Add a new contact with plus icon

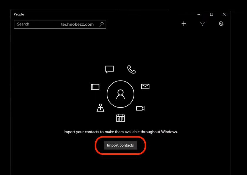pyautogui.click(x=184, y=24)
